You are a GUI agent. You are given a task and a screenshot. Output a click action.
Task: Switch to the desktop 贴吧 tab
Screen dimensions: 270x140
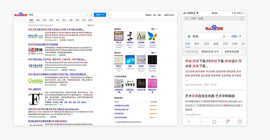click(45, 20)
